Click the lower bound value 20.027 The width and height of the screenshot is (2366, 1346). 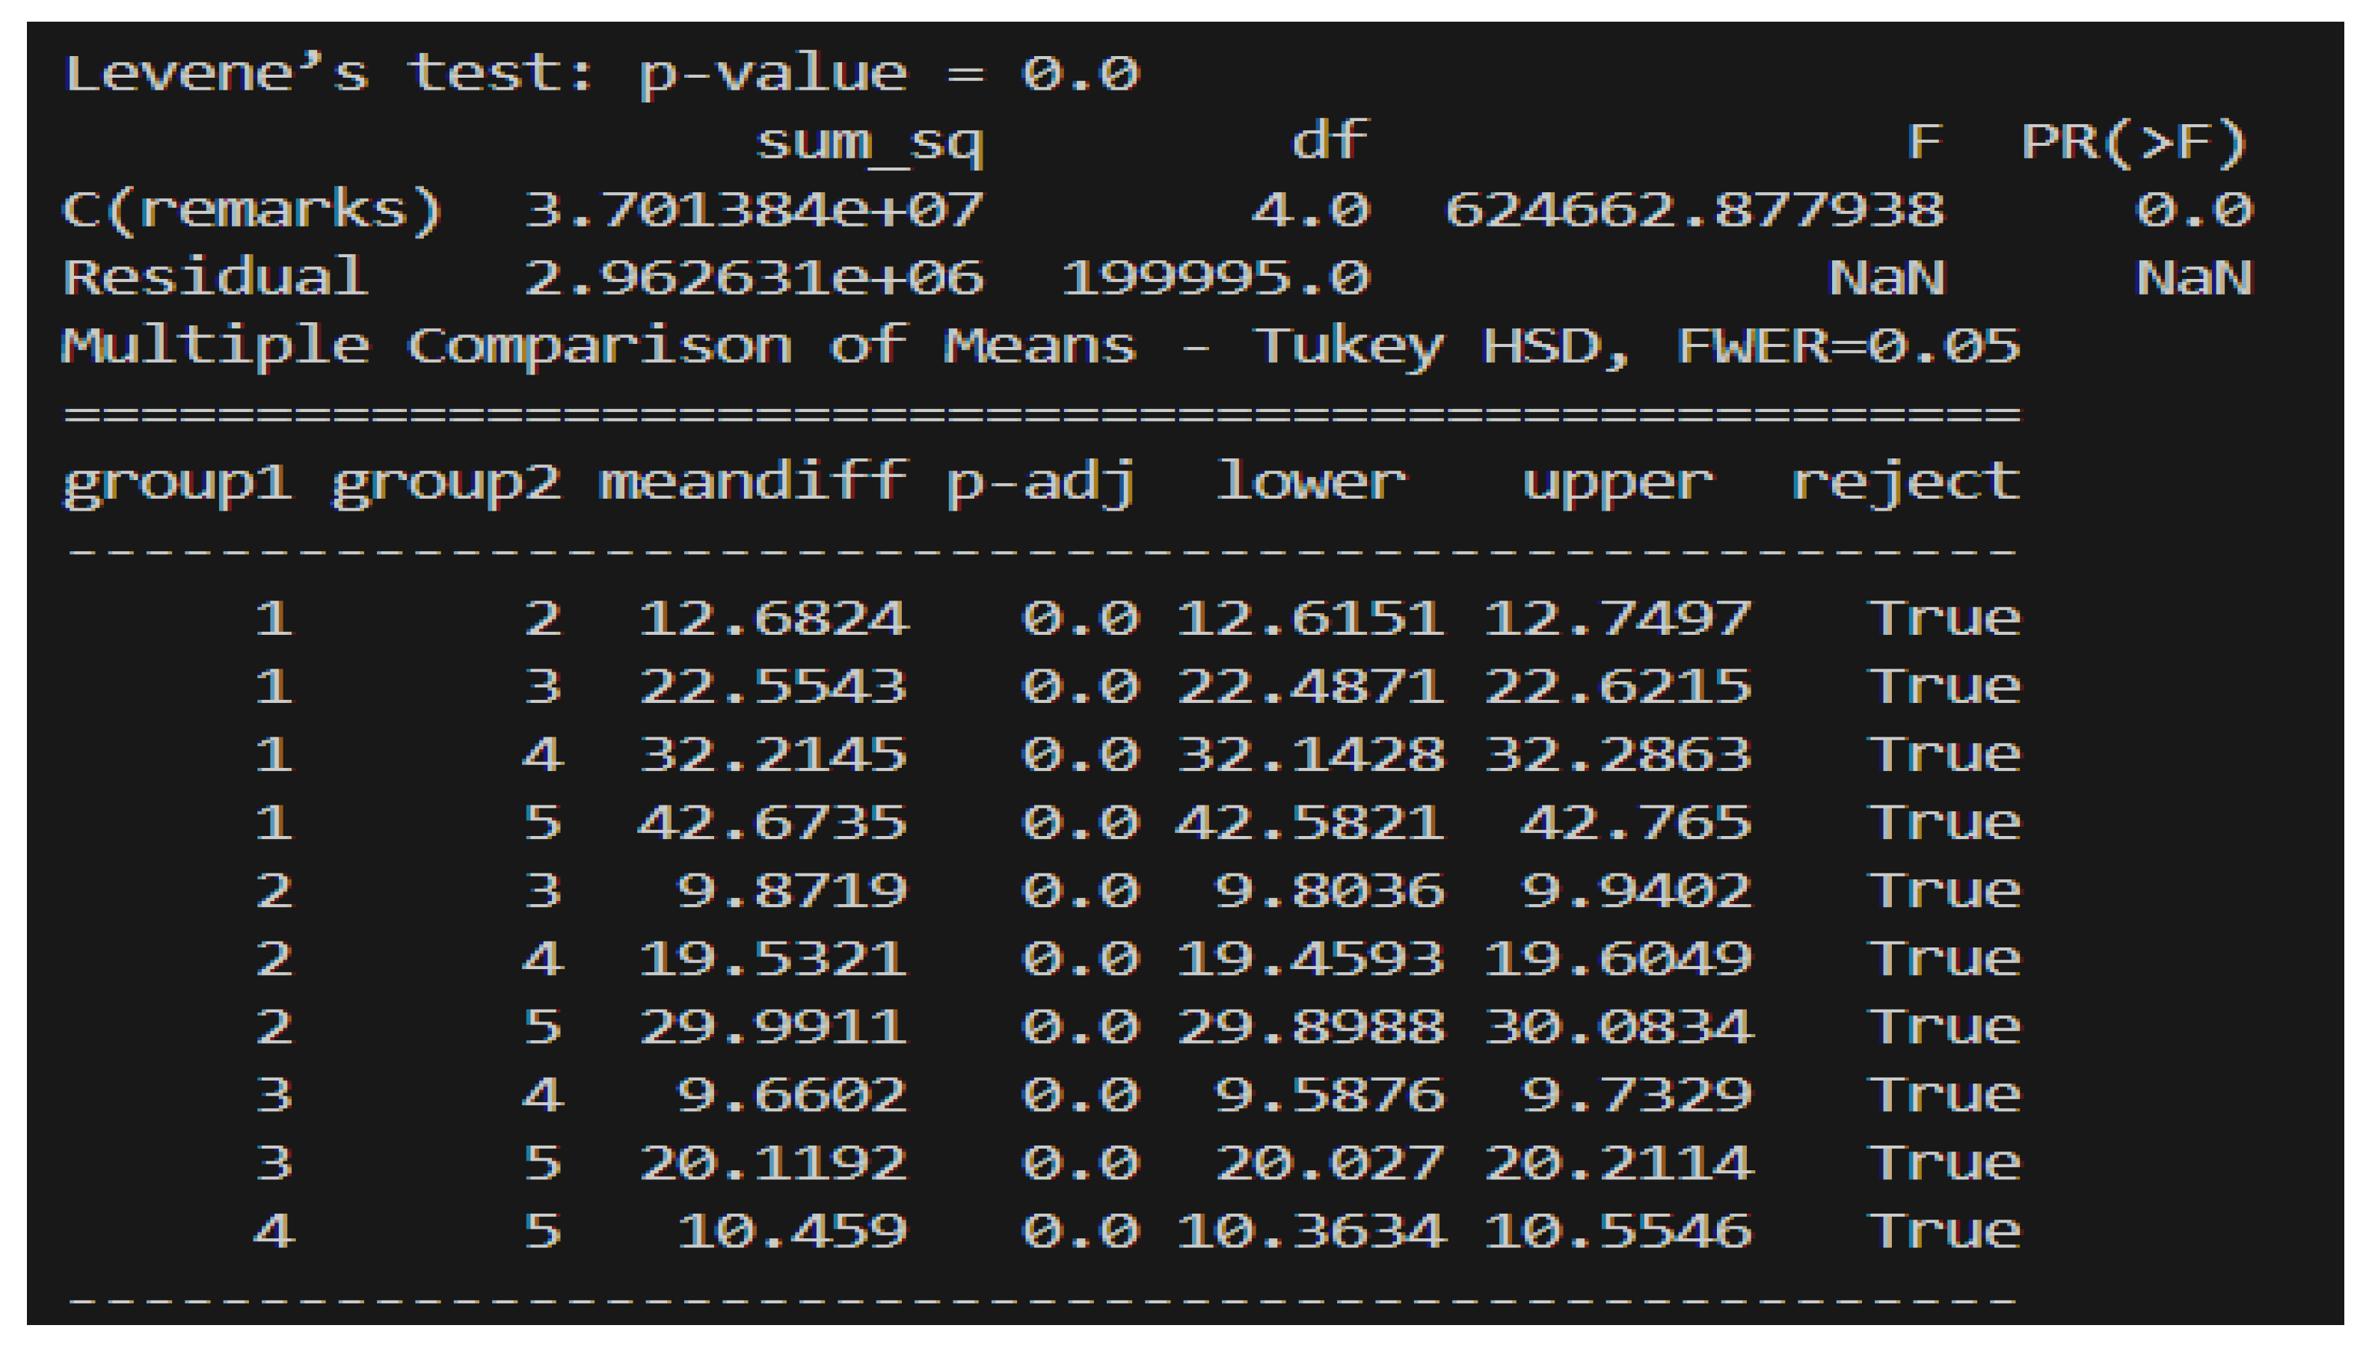pos(1329,1162)
